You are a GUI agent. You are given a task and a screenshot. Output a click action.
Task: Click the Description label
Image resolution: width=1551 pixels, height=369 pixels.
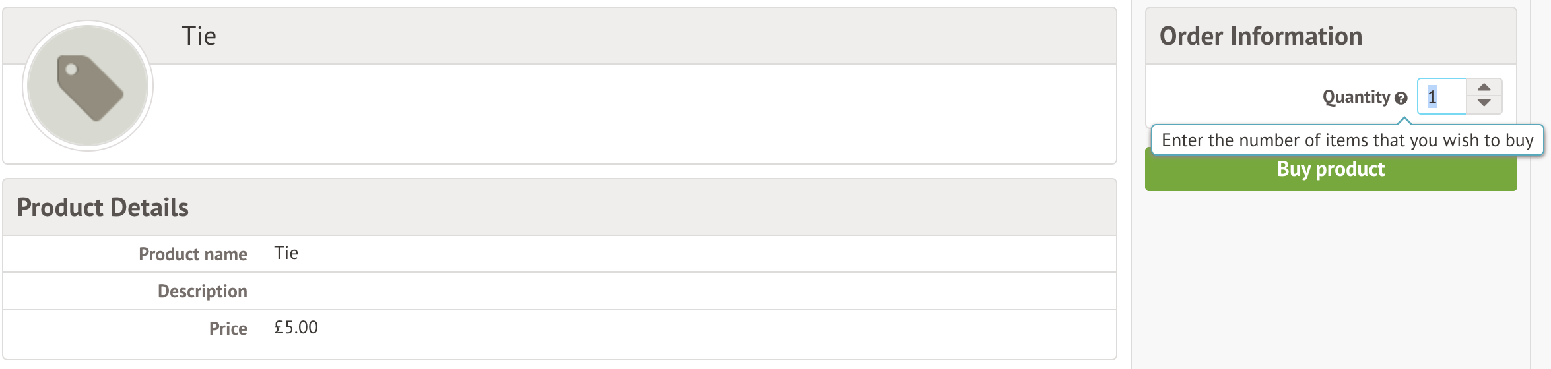click(x=202, y=291)
